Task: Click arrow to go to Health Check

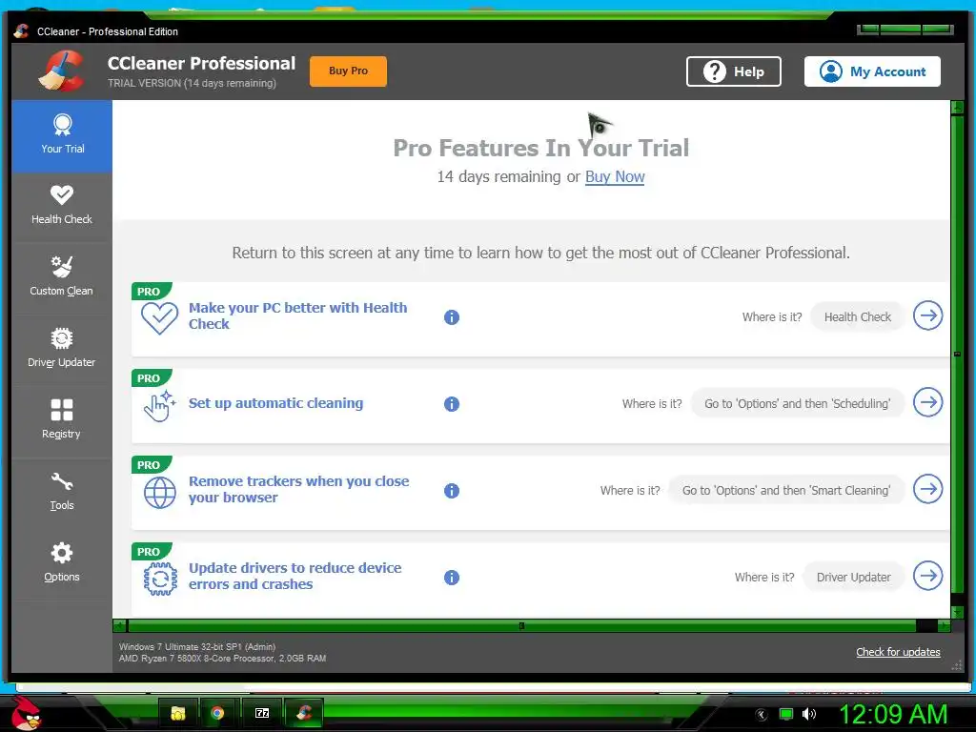Action: click(927, 315)
